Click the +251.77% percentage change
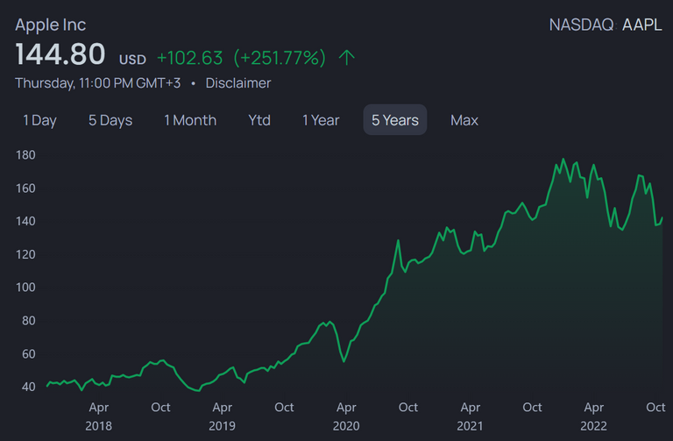 (280, 58)
